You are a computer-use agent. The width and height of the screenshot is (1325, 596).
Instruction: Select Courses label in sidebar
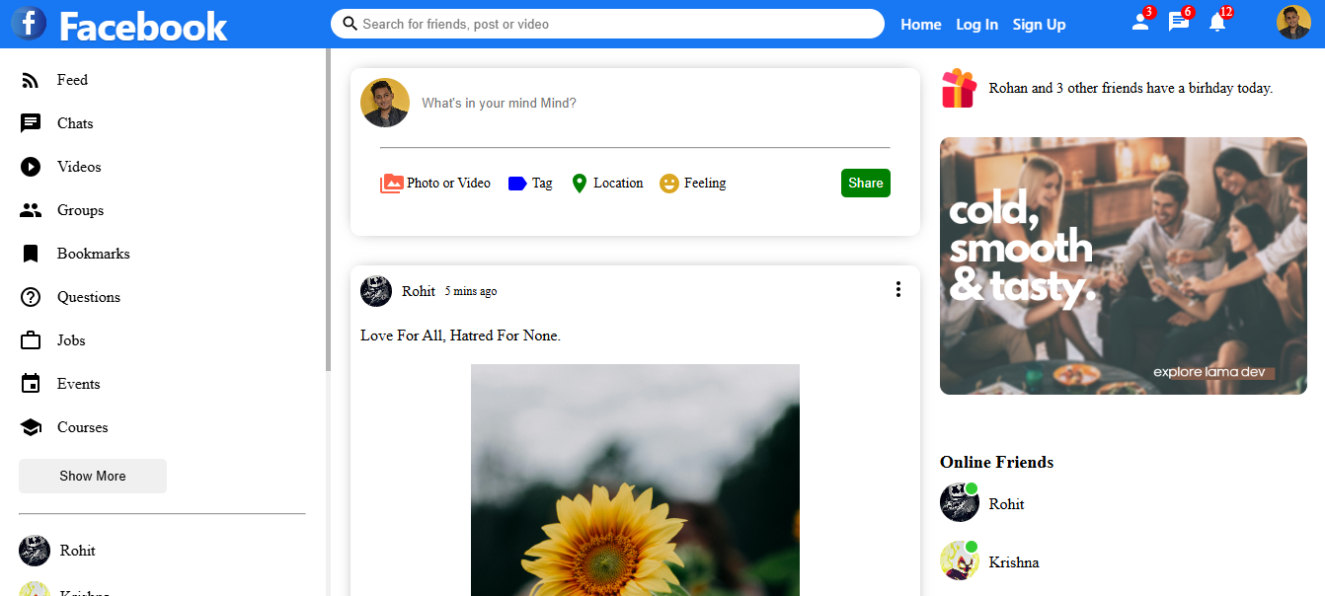click(x=83, y=427)
